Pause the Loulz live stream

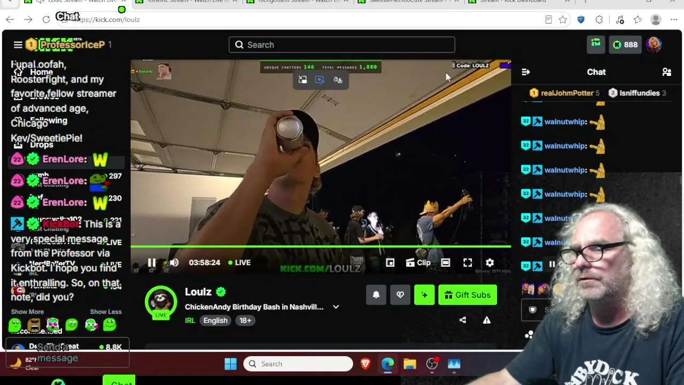point(152,263)
